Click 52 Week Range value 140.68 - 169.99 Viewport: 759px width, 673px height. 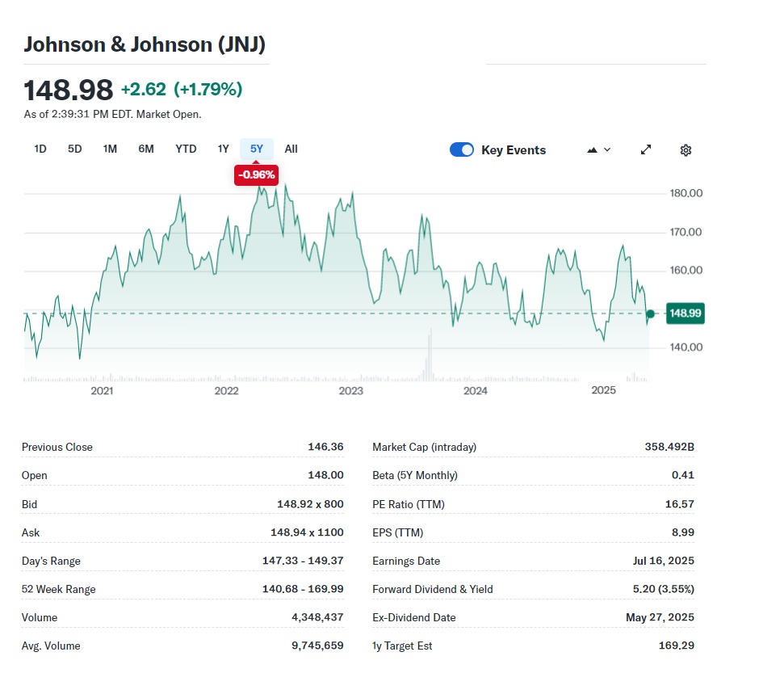click(x=303, y=589)
